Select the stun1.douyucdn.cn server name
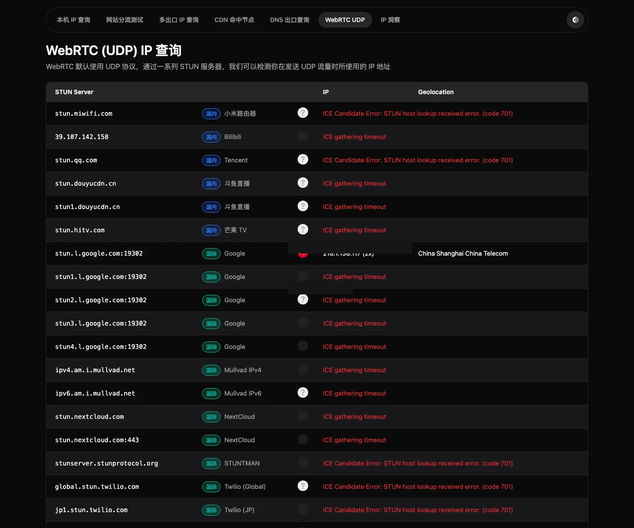Viewport: 634px width, 528px height. click(x=87, y=207)
